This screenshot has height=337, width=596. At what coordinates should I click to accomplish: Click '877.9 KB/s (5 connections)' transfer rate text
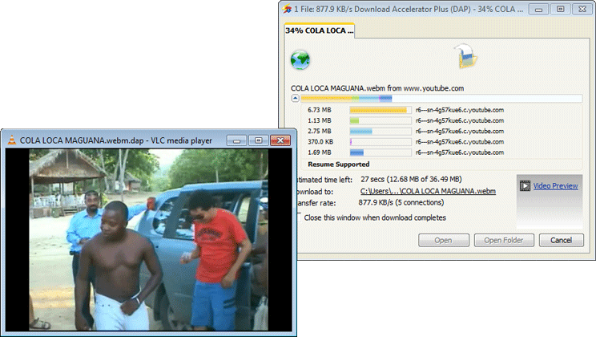point(401,202)
